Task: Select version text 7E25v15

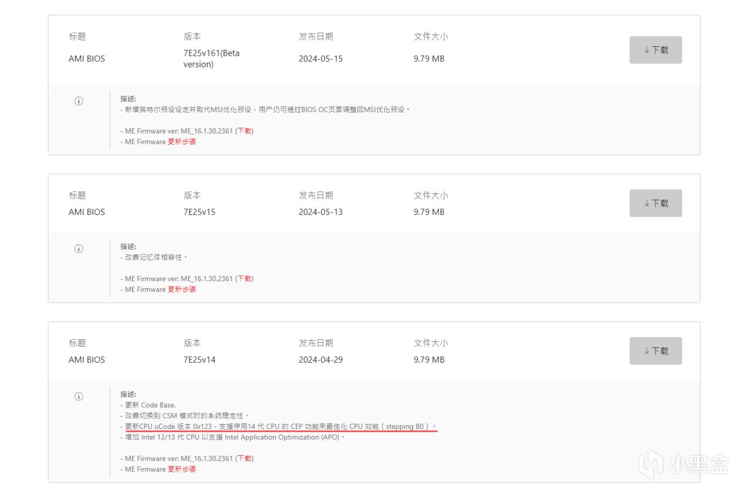Action: coord(199,212)
